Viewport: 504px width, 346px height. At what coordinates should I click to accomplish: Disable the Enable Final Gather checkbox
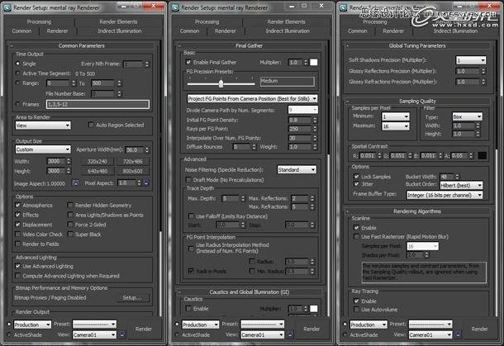coord(188,62)
